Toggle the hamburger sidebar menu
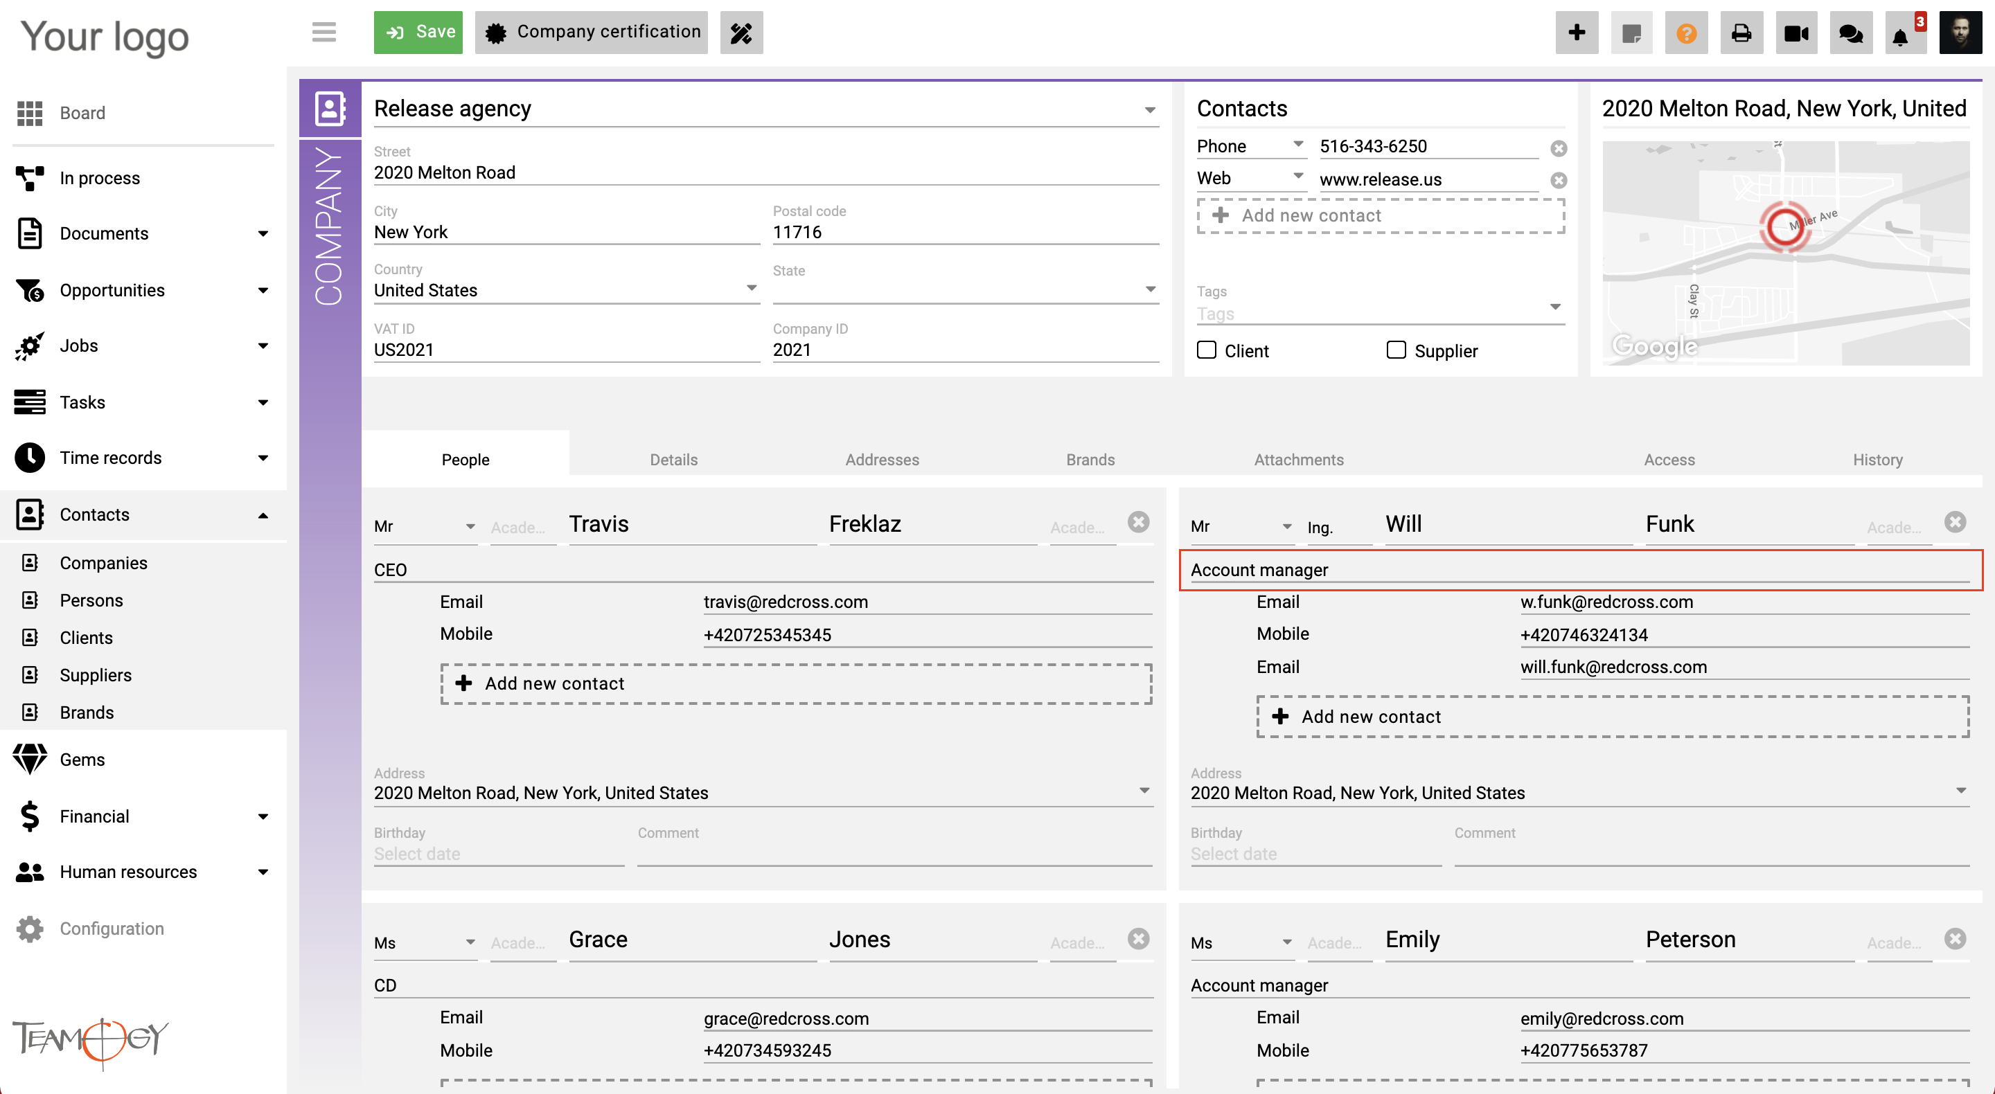 point(323,32)
